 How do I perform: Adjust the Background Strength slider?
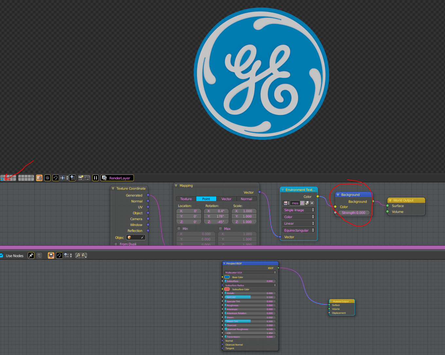354,213
